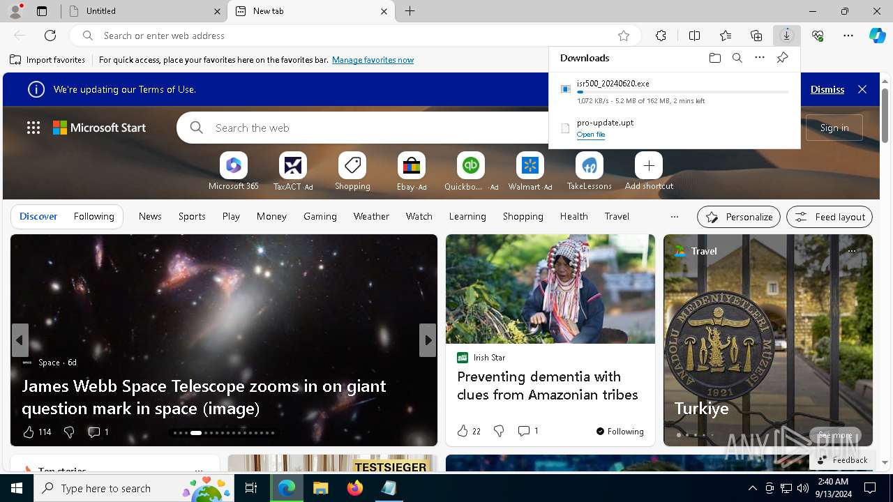Toggle split screen view
Image resolution: width=893 pixels, height=502 pixels.
pos(694,36)
